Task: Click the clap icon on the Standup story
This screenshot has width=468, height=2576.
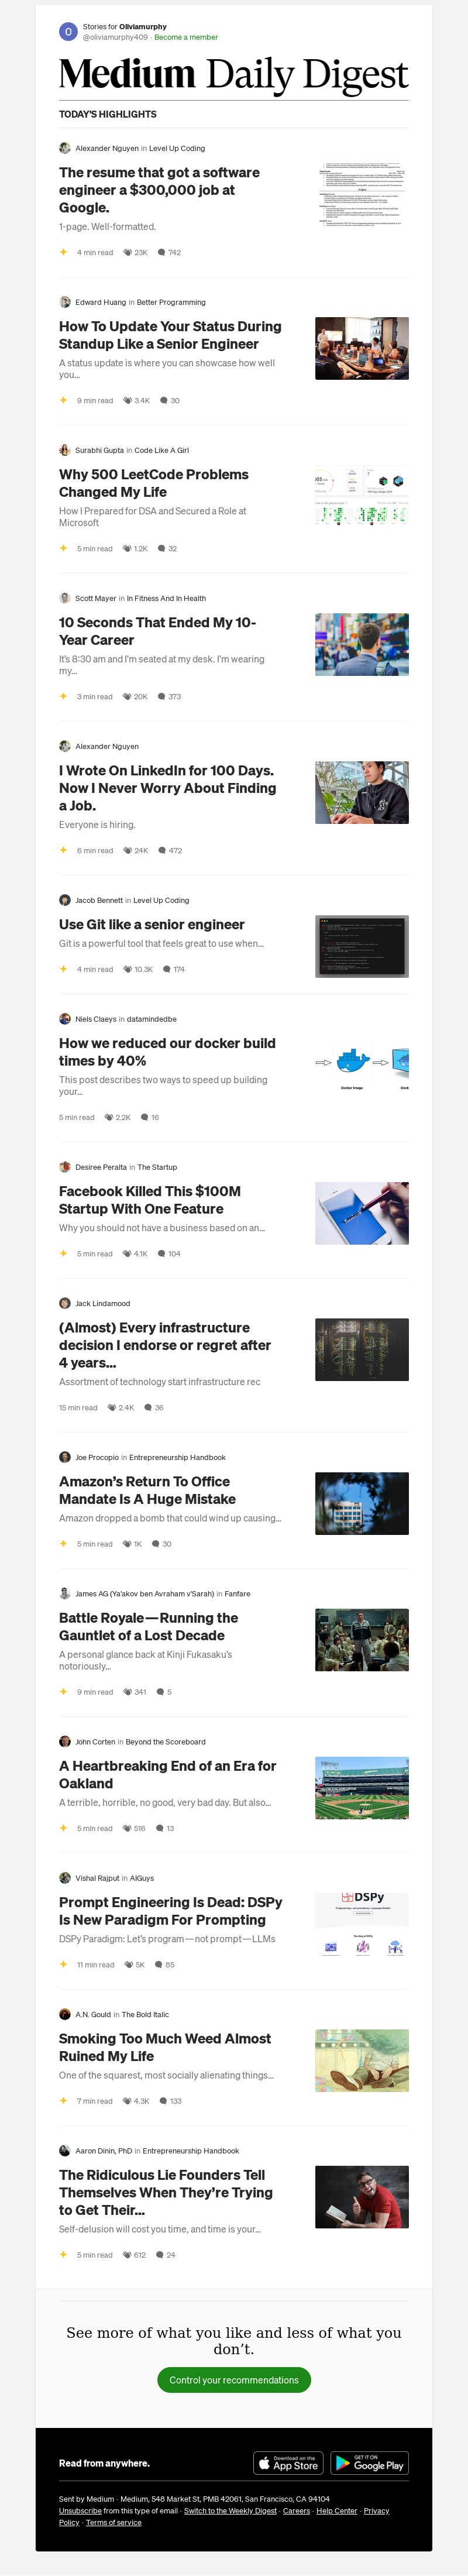Action: 127,400
